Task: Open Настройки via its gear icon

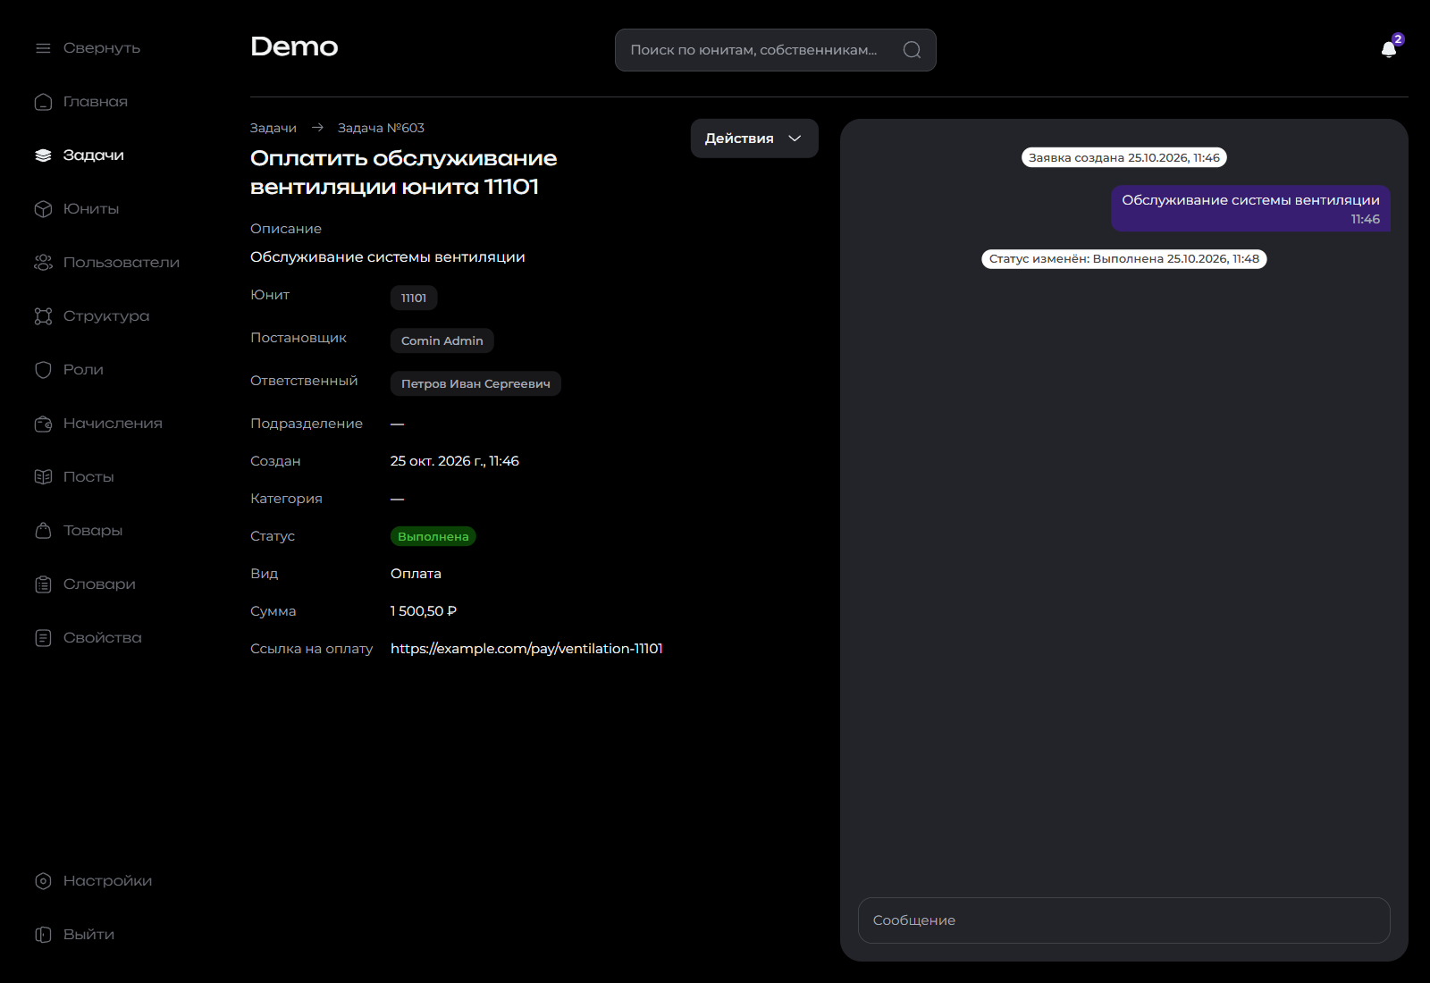Action: pyautogui.click(x=43, y=881)
